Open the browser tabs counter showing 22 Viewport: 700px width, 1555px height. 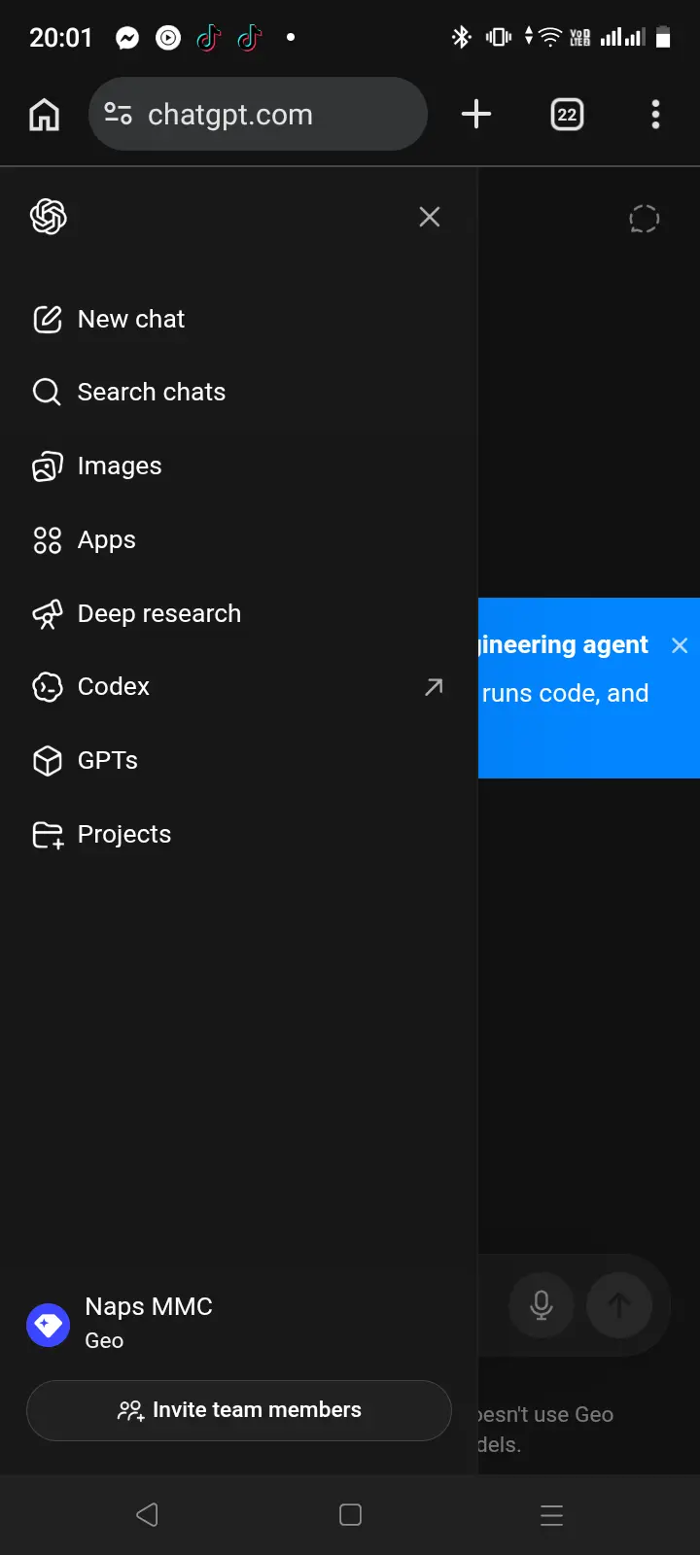click(x=567, y=115)
